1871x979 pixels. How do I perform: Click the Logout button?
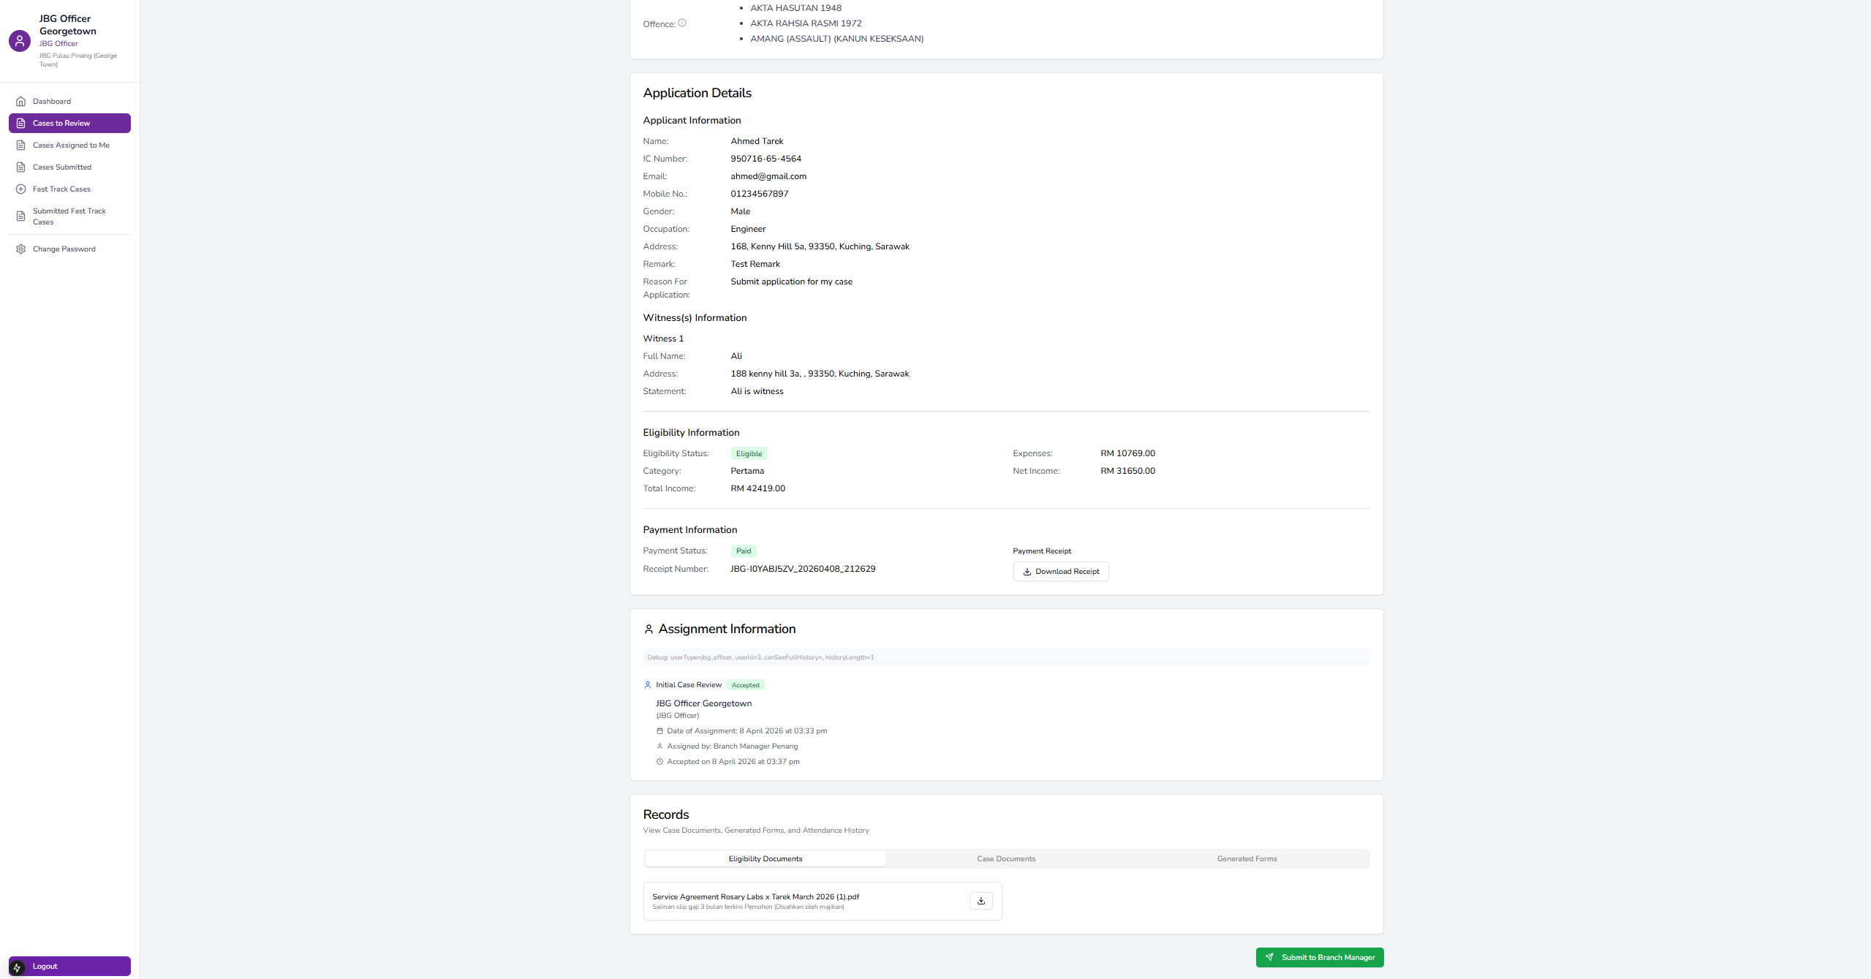click(x=69, y=967)
